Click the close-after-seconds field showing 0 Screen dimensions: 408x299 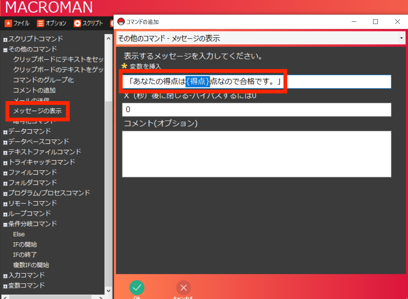click(x=257, y=110)
